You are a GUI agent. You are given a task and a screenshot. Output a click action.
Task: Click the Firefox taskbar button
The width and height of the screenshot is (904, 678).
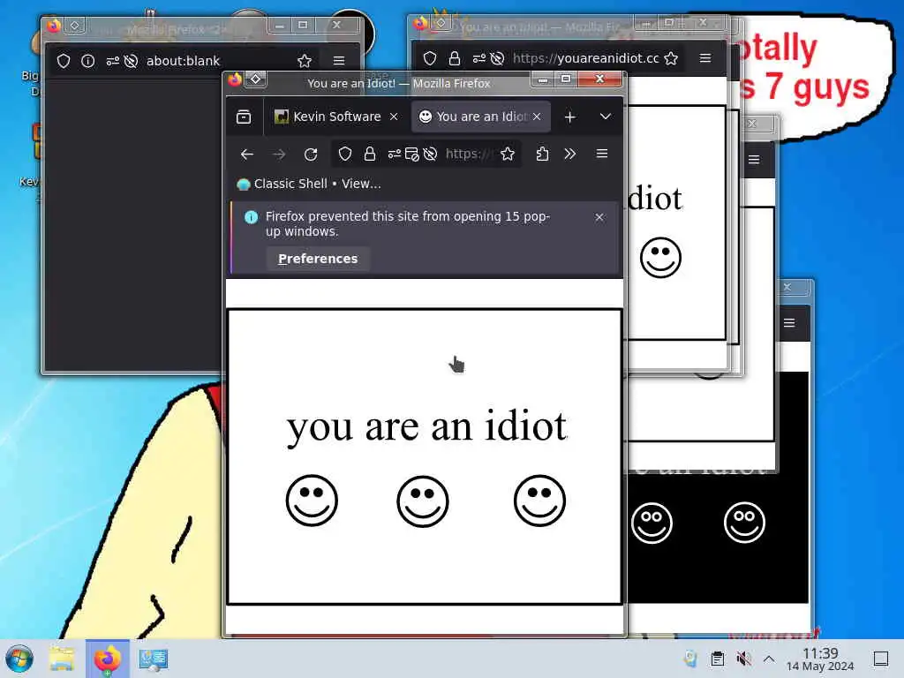tap(107, 659)
